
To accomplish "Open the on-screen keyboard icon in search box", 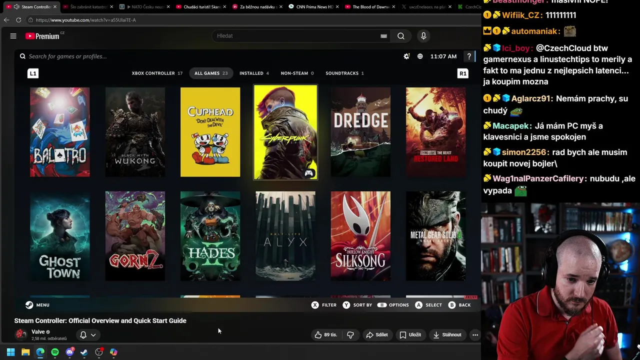I will pos(383,36).
